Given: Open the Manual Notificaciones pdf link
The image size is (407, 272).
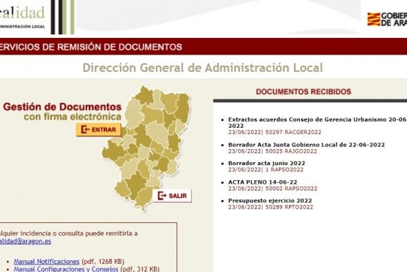Looking at the screenshot, I should click(x=46, y=262).
